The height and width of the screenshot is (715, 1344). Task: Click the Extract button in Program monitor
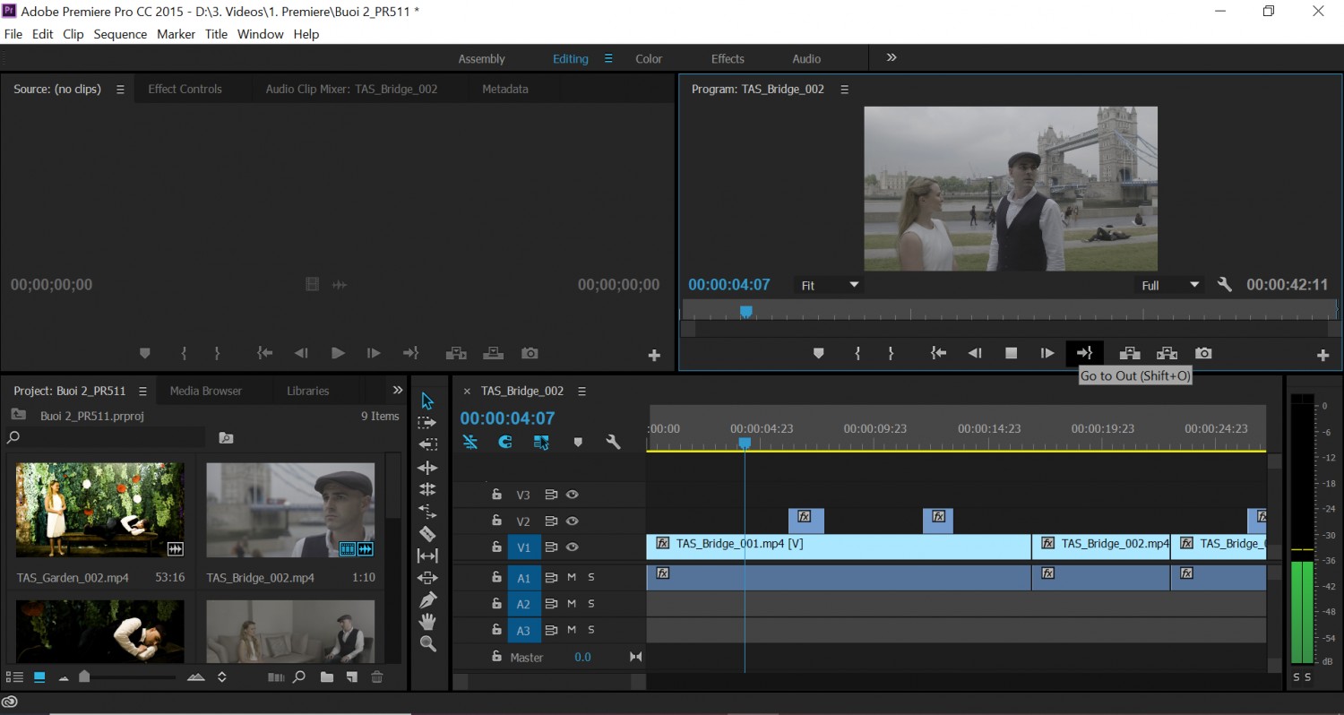[1167, 354]
